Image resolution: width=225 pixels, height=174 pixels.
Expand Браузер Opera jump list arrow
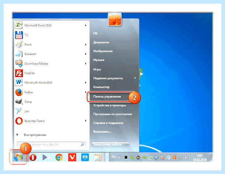pyautogui.click(x=86, y=121)
